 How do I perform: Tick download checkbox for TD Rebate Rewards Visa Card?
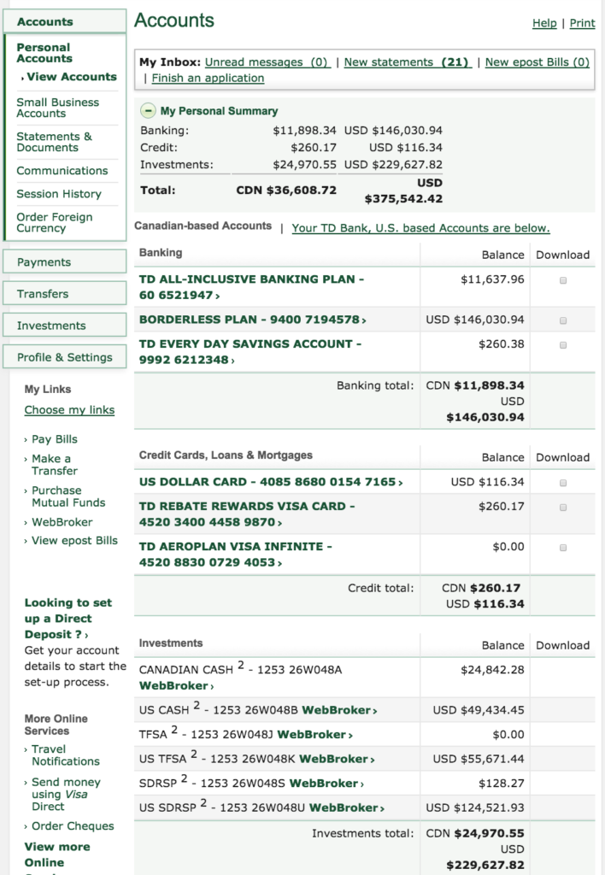click(563, 508)
